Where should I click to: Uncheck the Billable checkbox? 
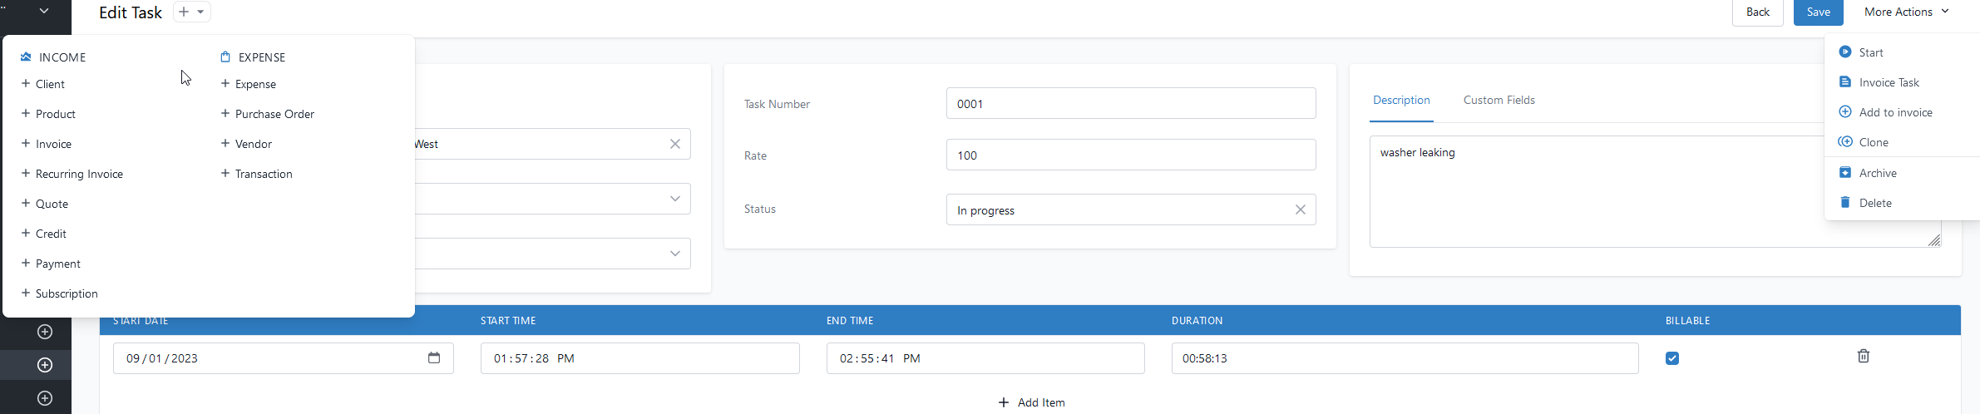click(x=1672, y=358)
